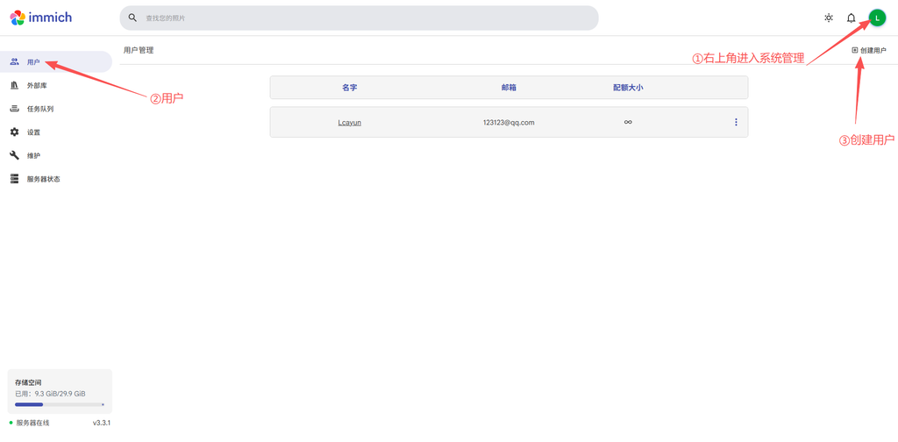Click the job queue tray icon
This screenshot has width=898, height=442.
coord(14,109)
